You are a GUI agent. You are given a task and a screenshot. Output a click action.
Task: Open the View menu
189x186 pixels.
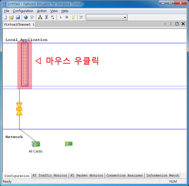pos(54,11)
